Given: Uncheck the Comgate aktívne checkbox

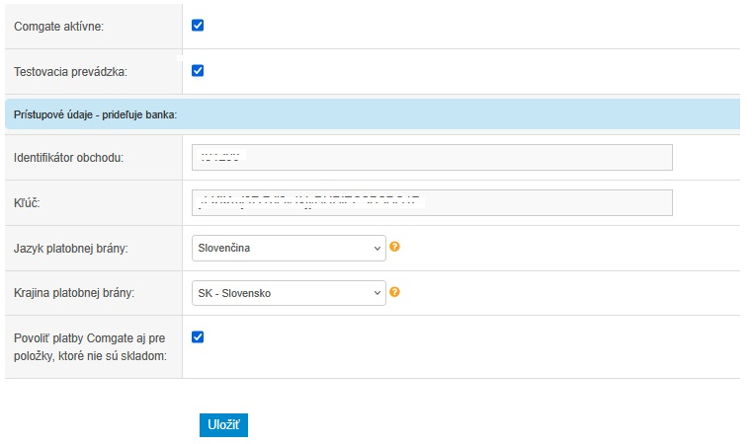Looking at the screenshot, I should 198,25.
